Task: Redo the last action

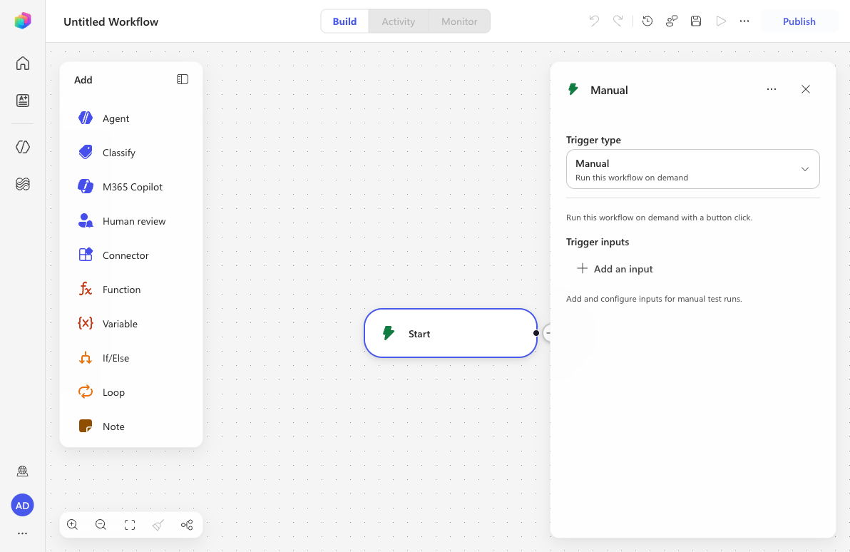Action: [x=618, y=21]
